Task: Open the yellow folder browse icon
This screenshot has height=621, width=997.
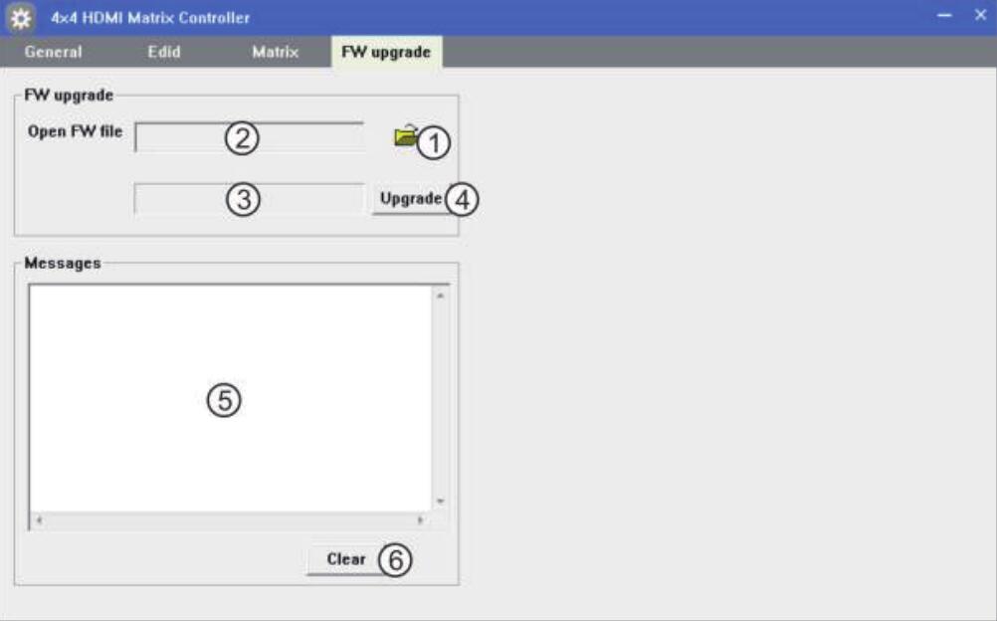Action: [x=406, y=135]
